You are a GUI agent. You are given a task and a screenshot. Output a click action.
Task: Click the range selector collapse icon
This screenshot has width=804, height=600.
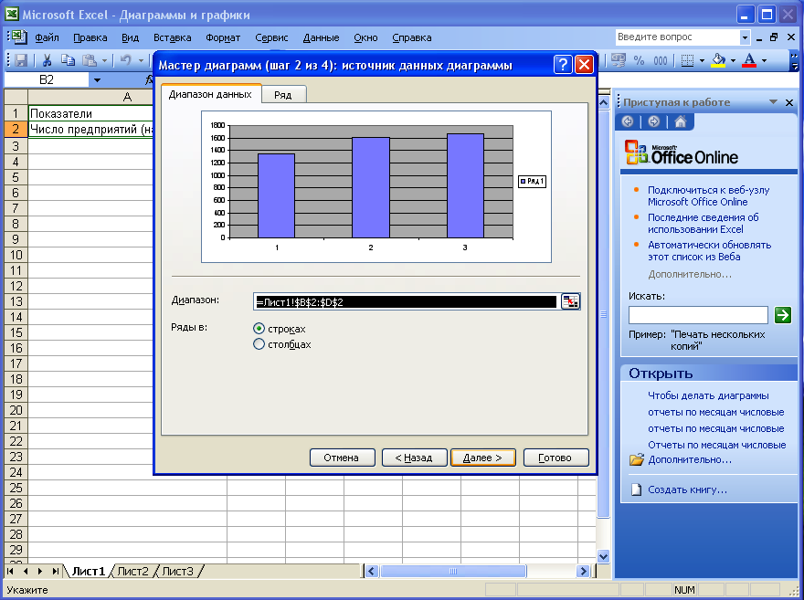click(x=570, y=302)
